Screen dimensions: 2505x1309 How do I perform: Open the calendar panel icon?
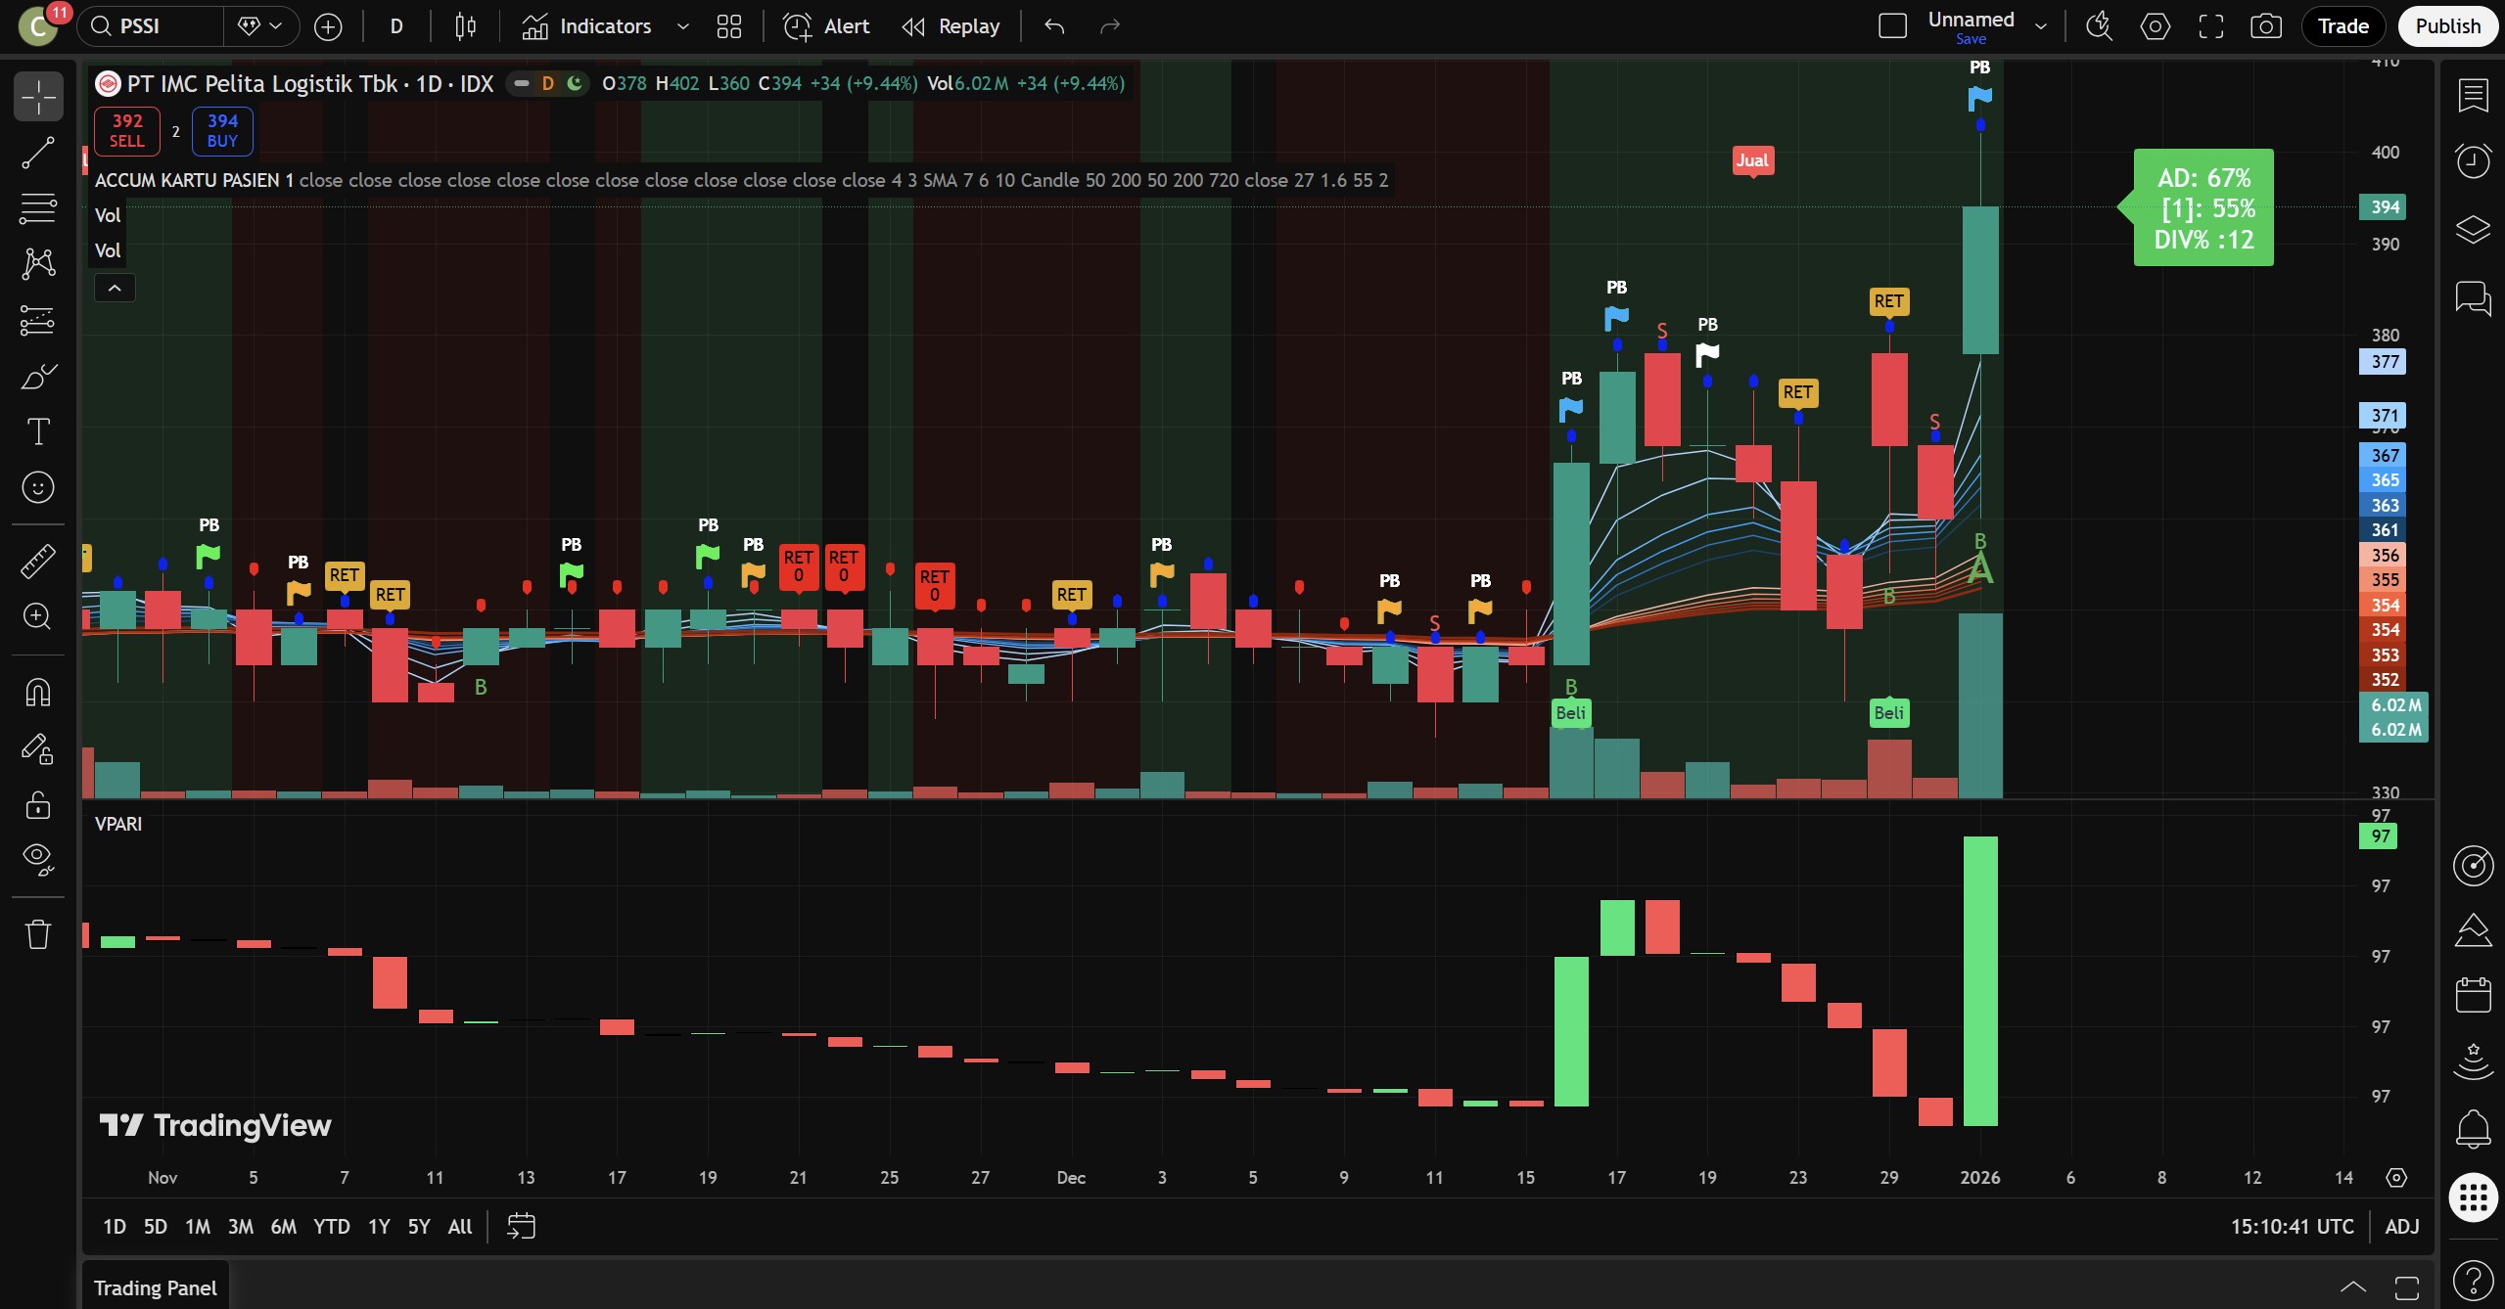pyautogui.click(x=2473, y=996)
